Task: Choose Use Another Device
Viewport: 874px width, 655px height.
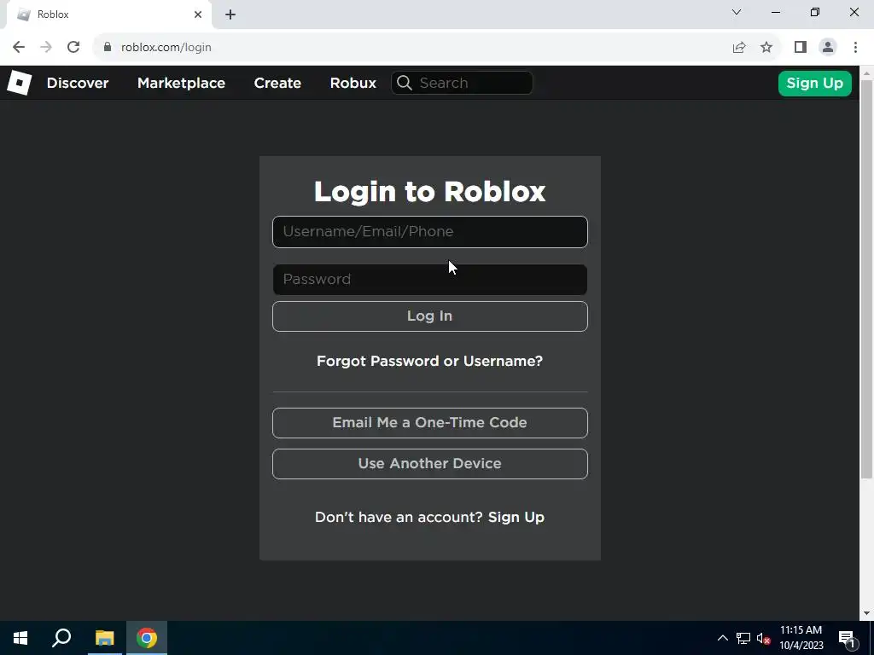Action: coord(430,464)
